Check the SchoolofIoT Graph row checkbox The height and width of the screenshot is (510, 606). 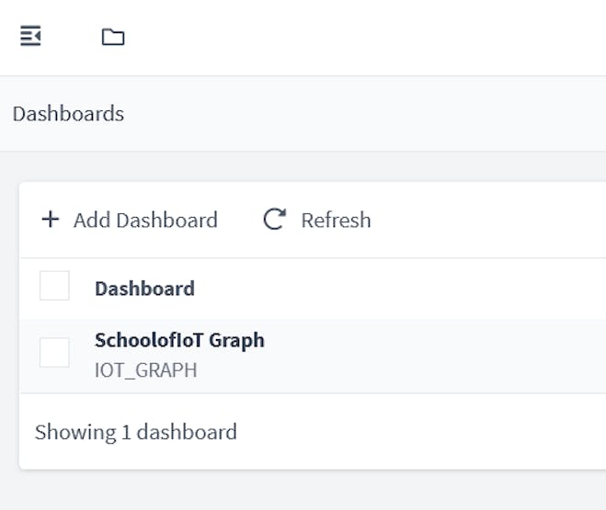pyautogui.click(x=54, y=352)
